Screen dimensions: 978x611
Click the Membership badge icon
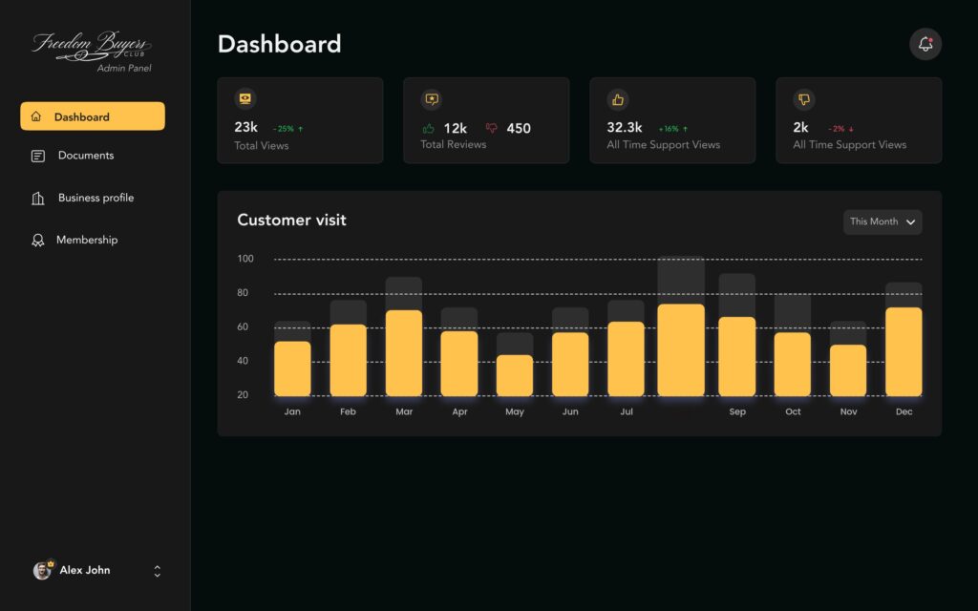38,241
